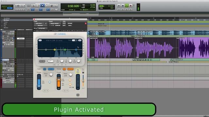Select EQ band tab 2
Viewport: 209px width, 117px height.
point(58,65)
